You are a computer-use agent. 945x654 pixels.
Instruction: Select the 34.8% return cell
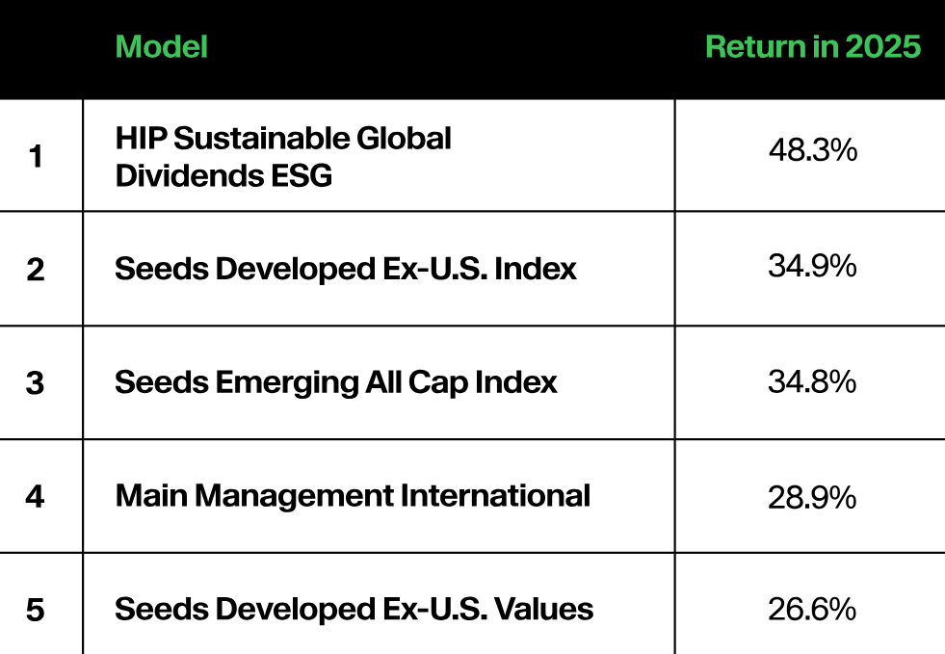tap(812, 381)
